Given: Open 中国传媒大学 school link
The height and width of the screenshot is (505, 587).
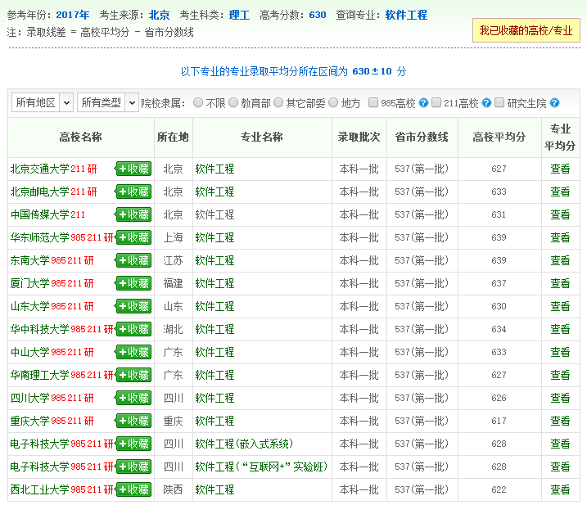Looking at the screenshot, I should [x=39, y=214].
